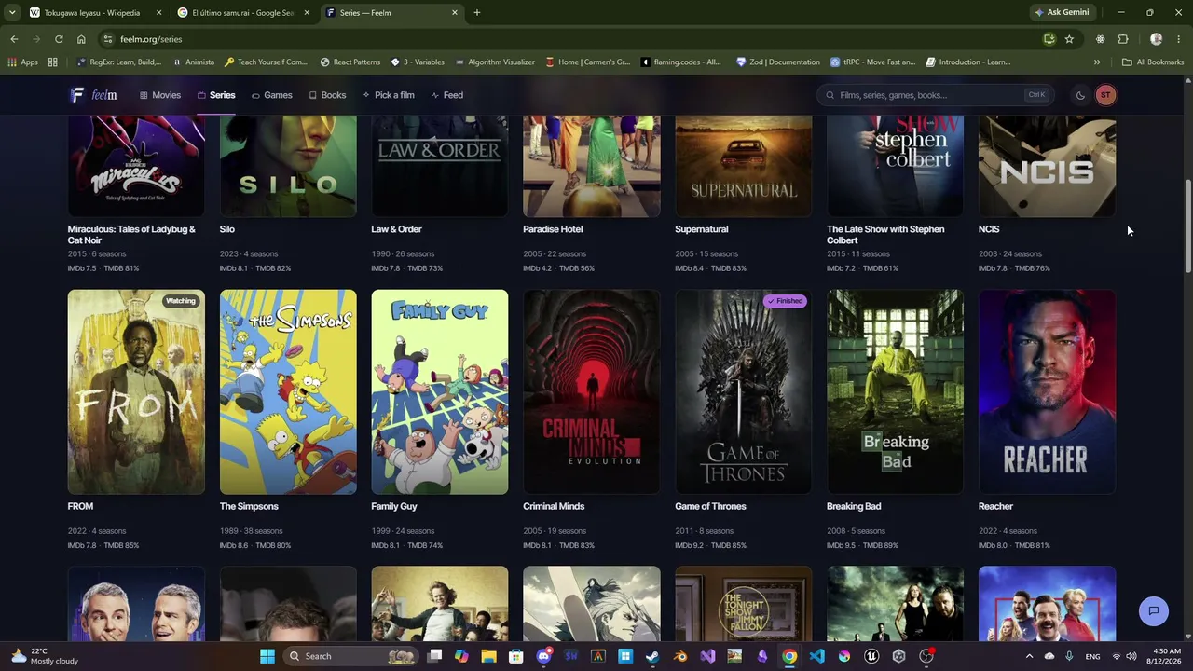Open the Chrome profile avatar

[x=1156, y=39]
